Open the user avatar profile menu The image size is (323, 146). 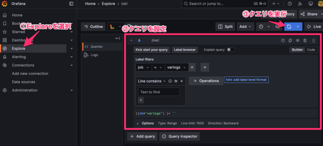click(x=320, y=4)
